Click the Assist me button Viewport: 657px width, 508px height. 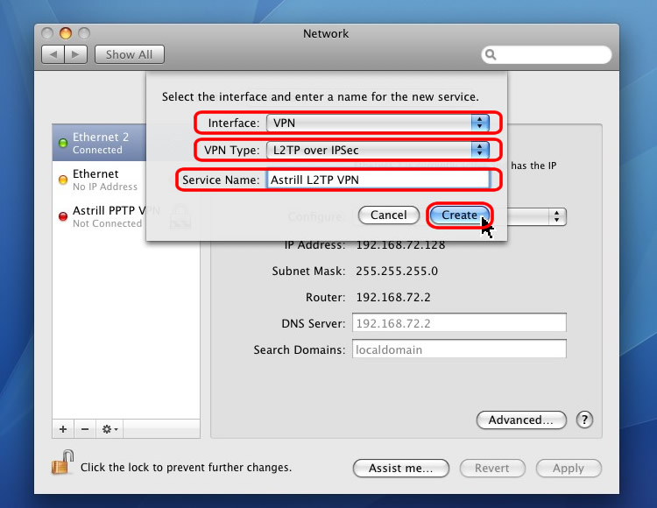[x=401, y=469]
